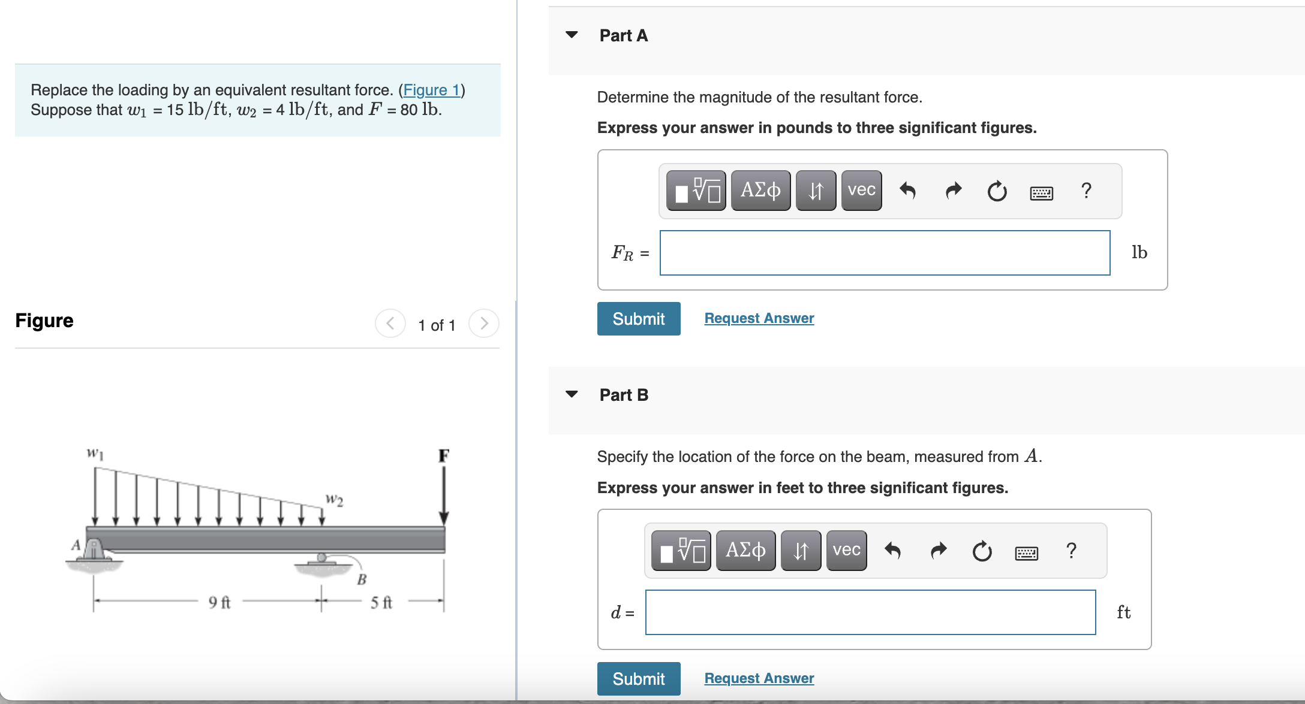This screenshot has width=1305, height=704.
Task: Submit the Part B answer
Action: point(638,678)
